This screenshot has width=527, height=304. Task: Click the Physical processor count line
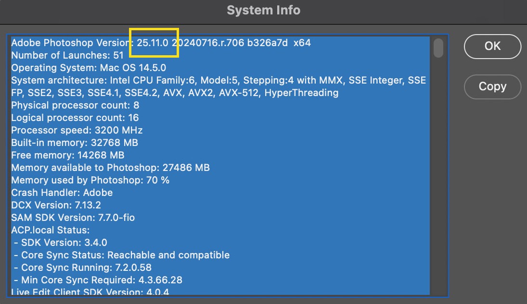click(75, 105)
